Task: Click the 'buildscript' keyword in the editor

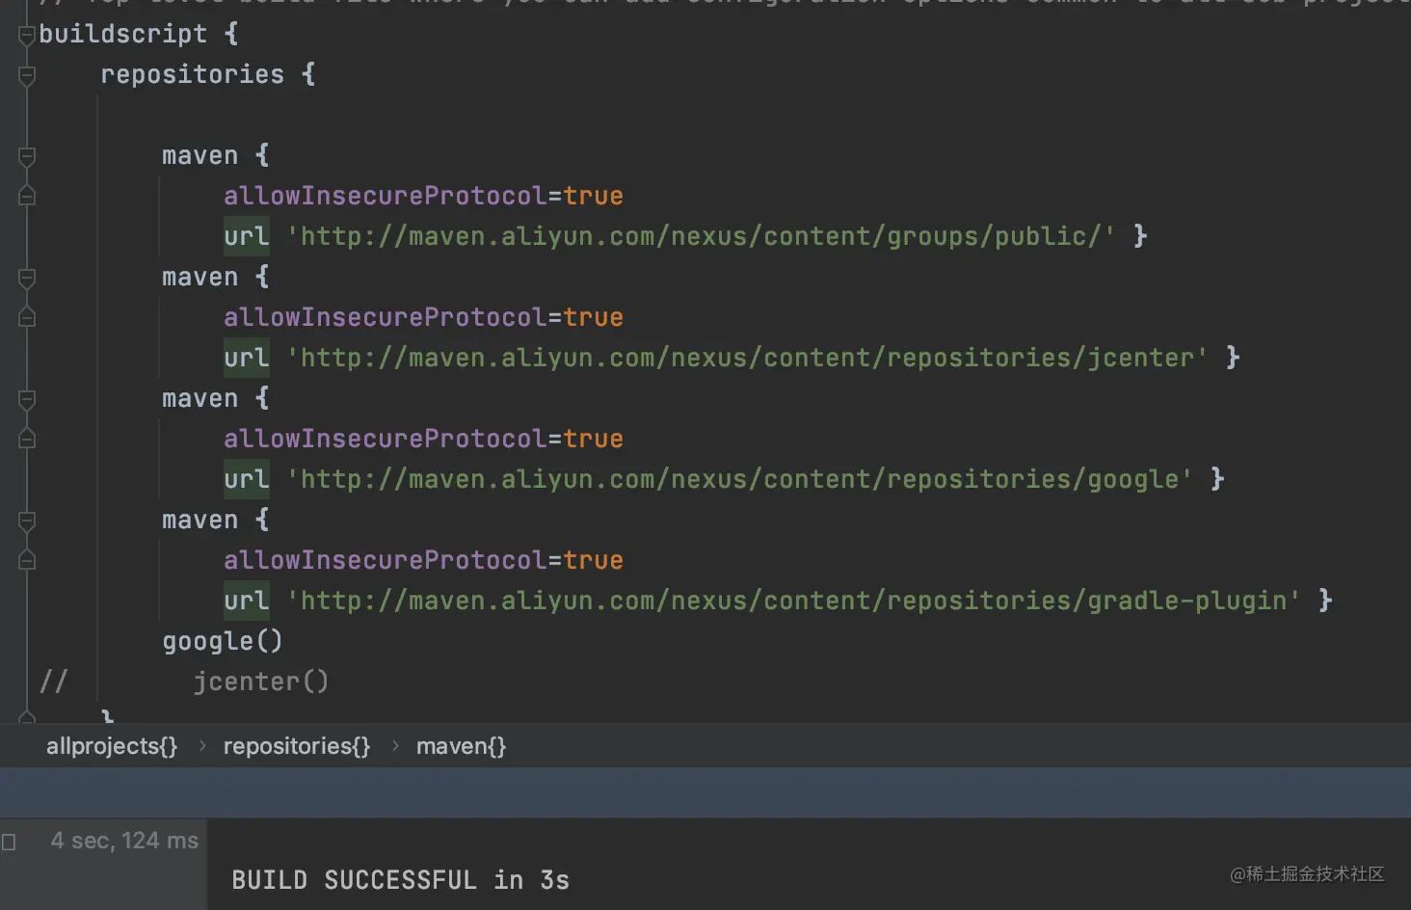Action: (122, 34)
